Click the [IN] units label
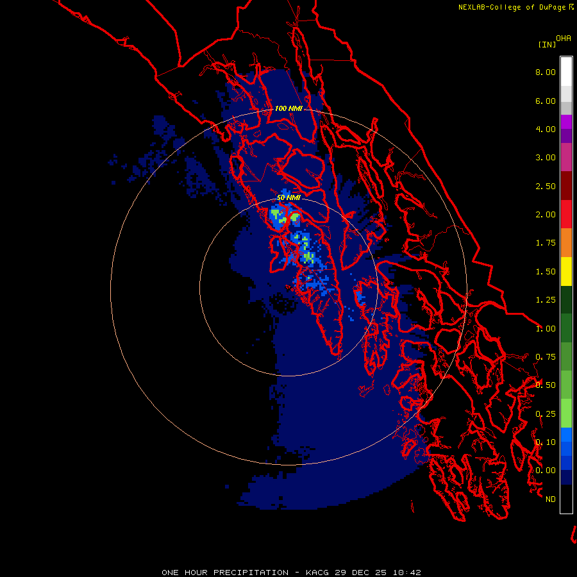The height and width of the screenshot is (577, 577). (547, 44)
